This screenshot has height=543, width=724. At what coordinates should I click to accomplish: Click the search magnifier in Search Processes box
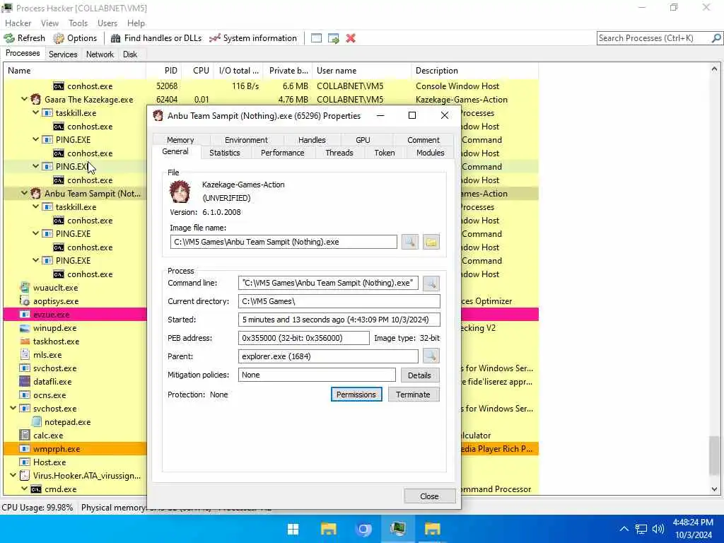coord(716,38)
